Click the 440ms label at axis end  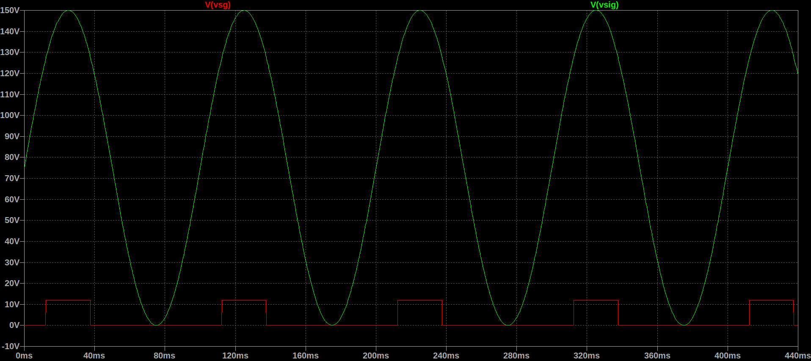[x=797, y=355]
